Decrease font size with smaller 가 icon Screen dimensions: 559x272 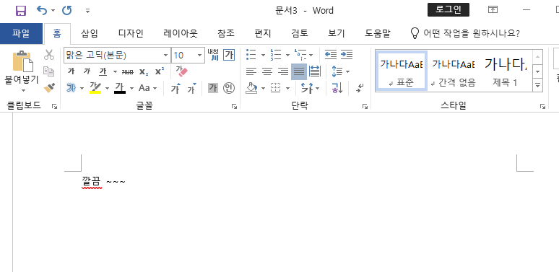191,88
